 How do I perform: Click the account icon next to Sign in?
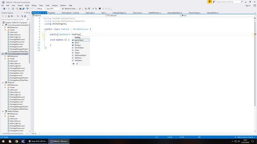click(x=255, y=5)
